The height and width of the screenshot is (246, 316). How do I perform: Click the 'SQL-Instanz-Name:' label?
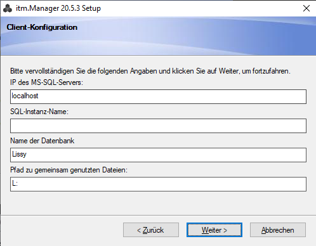[x=39, y=112]
